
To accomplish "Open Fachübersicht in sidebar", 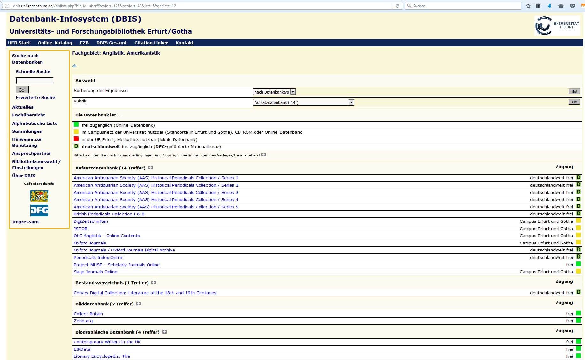I will coord(29,115).
